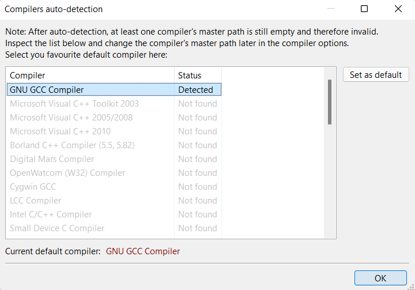Select Microsoft Visual C++ Toolkit 2003 entry
Viewport: 415px width, 290px height.
[74, 104]
